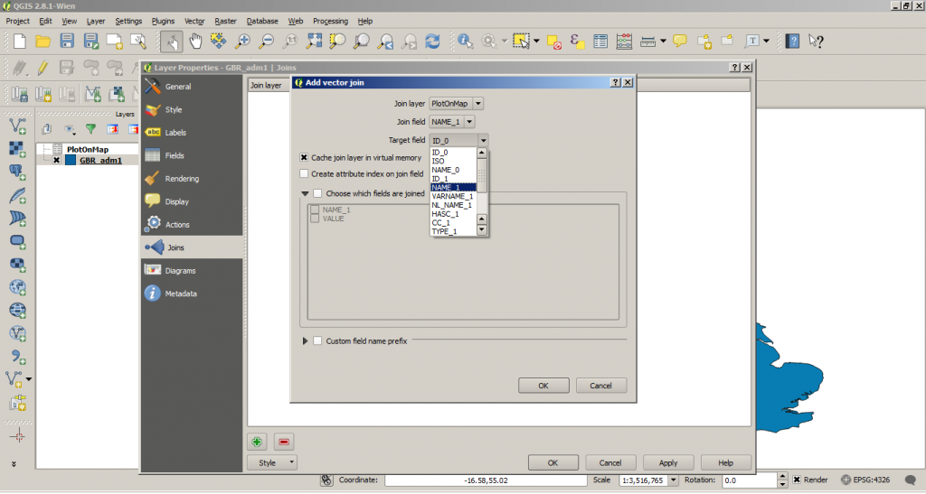Open project with the folder icon

click(x=43, y=42)
